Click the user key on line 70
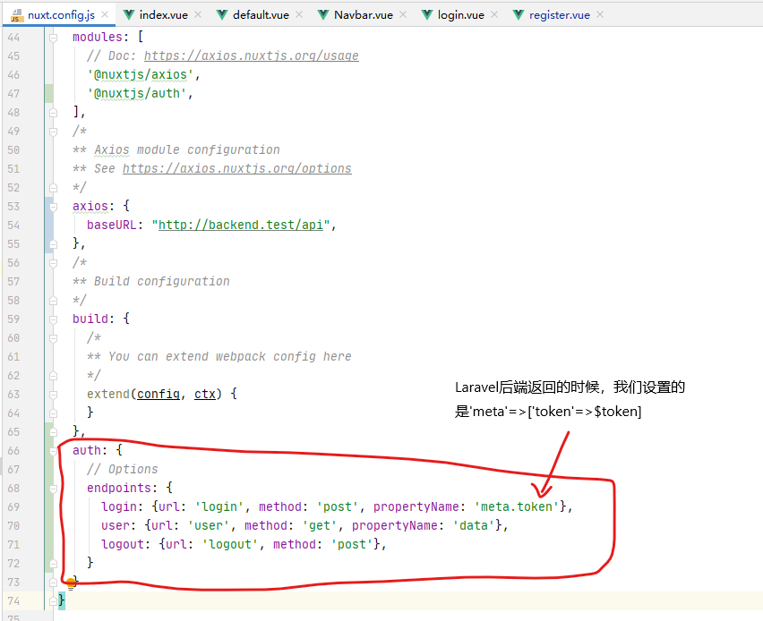The image size is (763, 621). (116, 525)
